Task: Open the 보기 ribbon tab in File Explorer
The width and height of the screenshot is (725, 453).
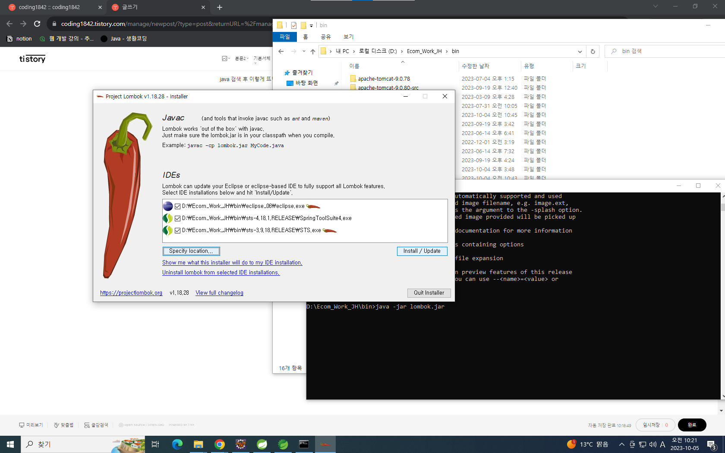Action: 349,37
